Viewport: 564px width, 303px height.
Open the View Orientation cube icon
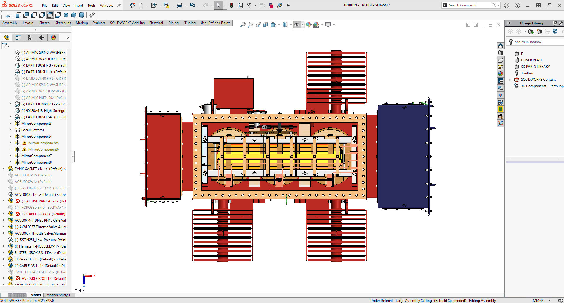pos(274,25)
